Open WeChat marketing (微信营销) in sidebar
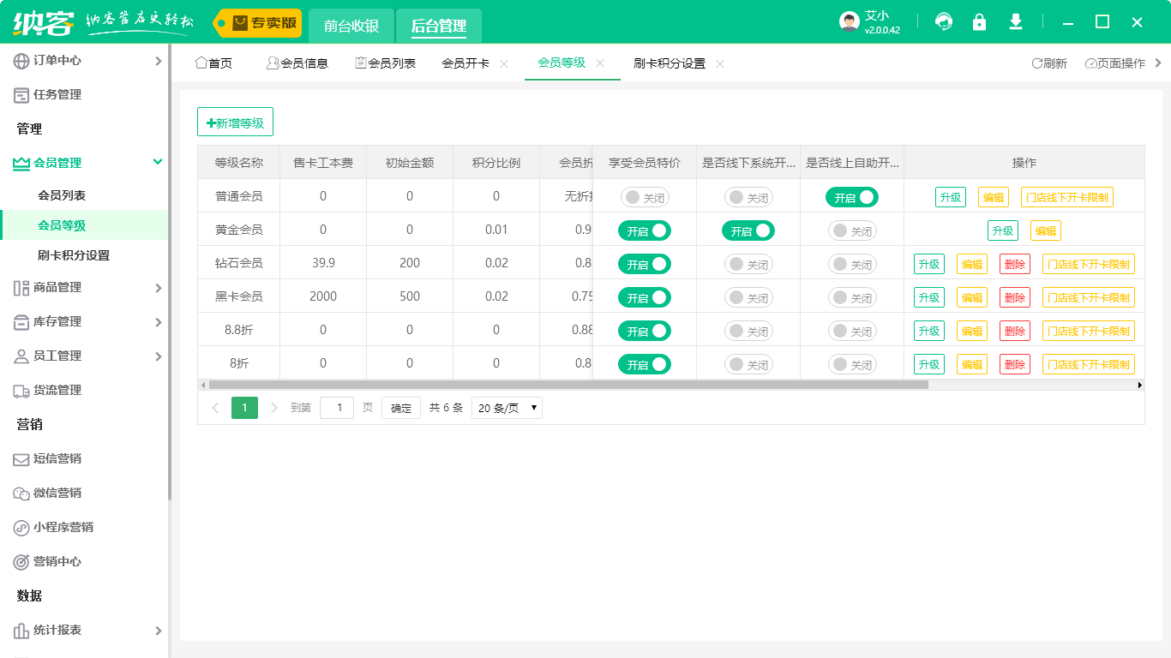The width and height of the screenshot is (1171, 658). click(x=57, y=493)
